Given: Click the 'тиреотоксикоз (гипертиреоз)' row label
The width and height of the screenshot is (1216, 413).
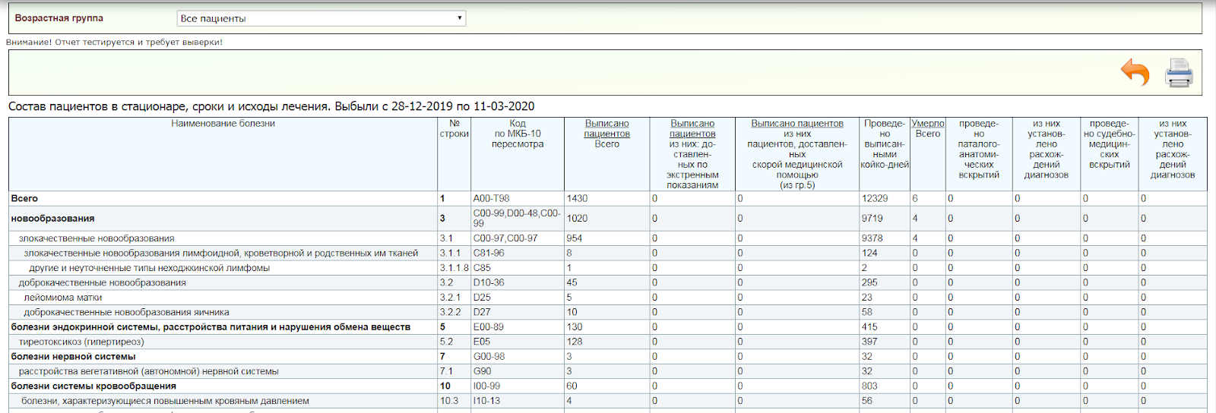Looking at the screenshot, I should click(81, 342).
